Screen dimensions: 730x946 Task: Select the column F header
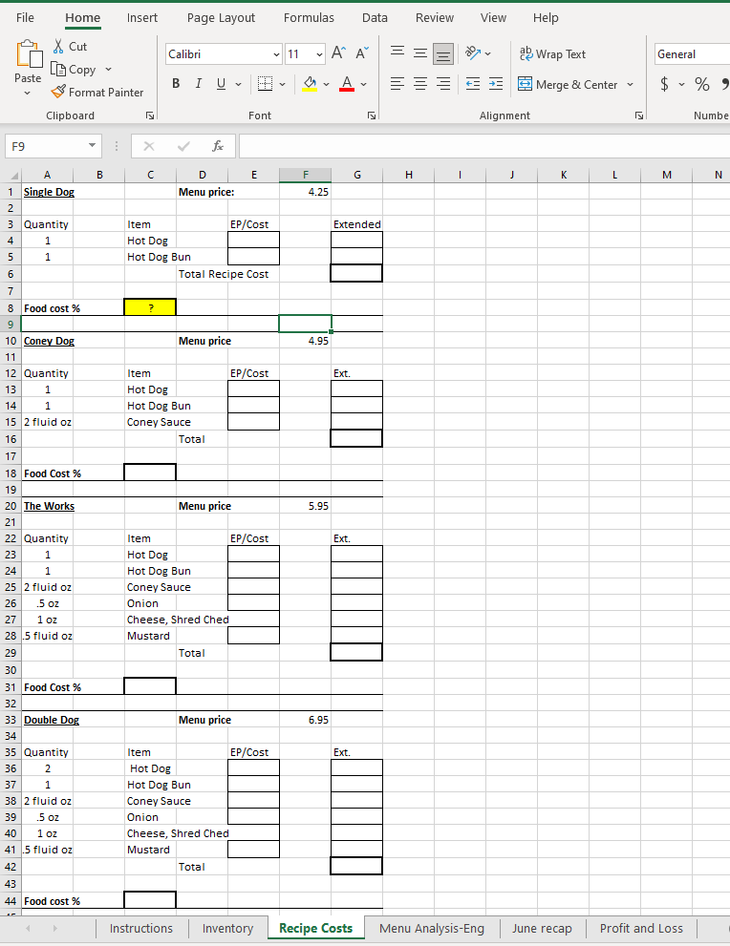[x=306, y=175]
